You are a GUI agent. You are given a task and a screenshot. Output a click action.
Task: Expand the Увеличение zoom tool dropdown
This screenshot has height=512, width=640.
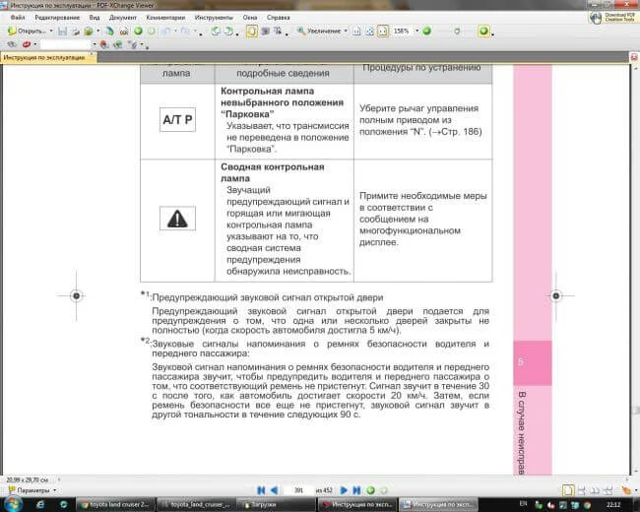[x=348, y=31]
